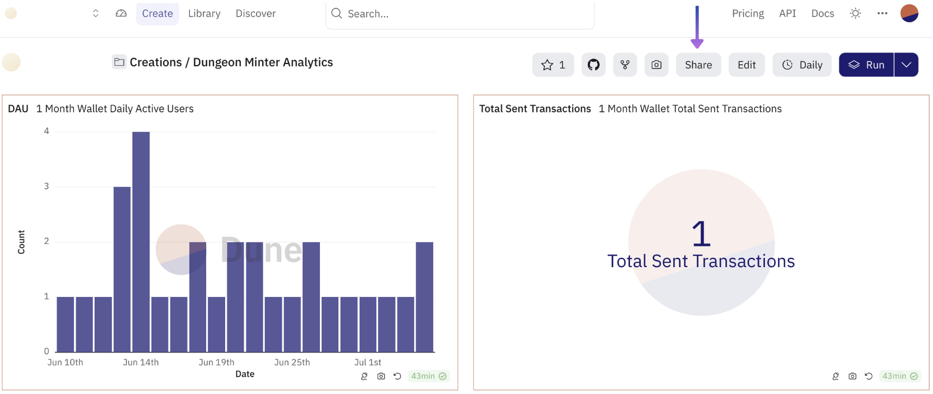Click the speedometer icon in top navigation

coord(121,13)
